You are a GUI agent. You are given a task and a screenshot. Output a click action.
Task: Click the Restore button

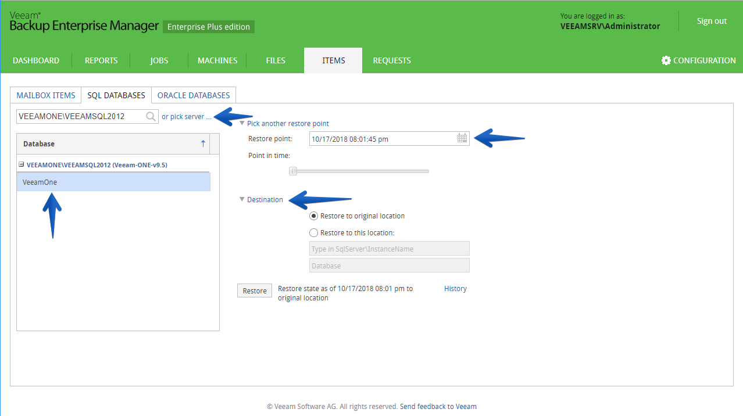[255, 291]
